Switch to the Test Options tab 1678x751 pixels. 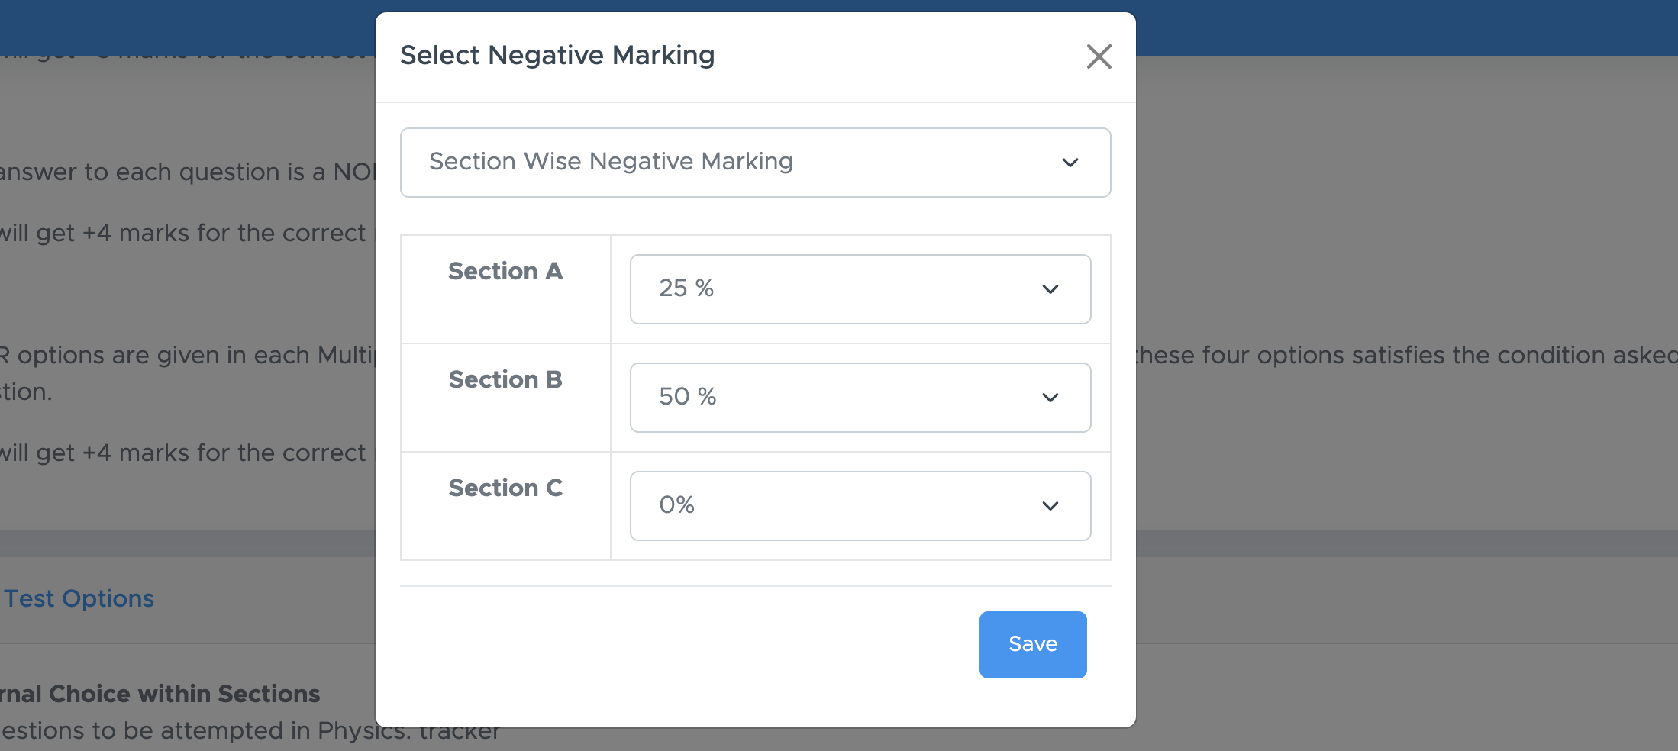(79, 599)
